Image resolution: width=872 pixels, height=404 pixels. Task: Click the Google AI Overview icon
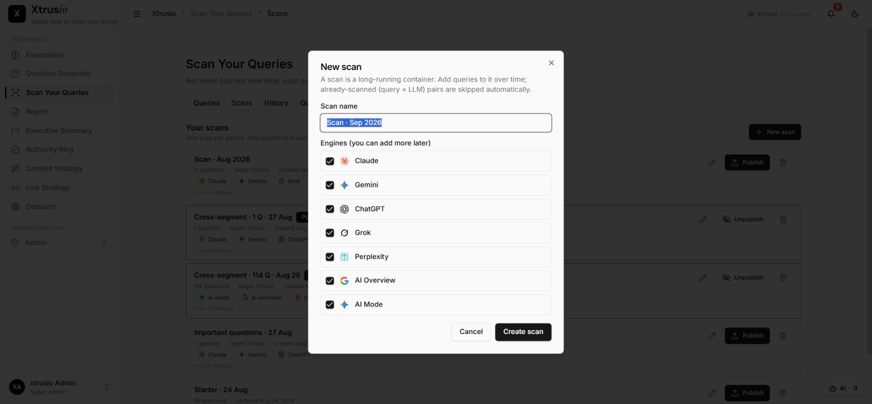(344, 281)
